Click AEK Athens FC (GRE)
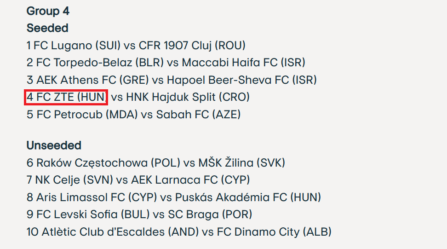The width and height of the screenshot is (447, 249). click(x=92, y=80)
